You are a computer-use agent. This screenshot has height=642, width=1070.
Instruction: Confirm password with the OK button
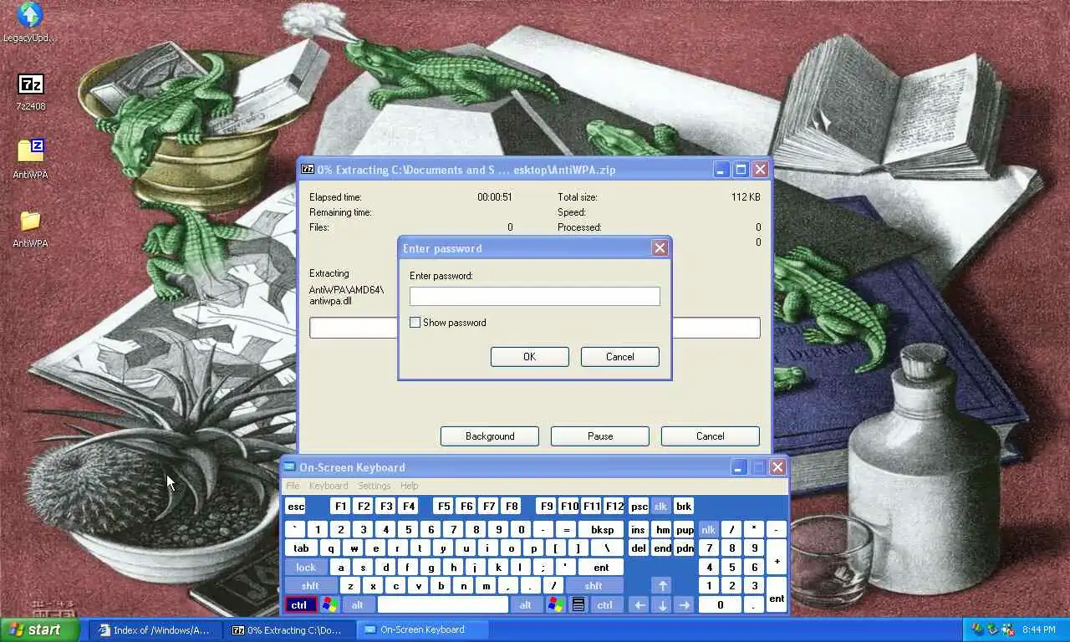tap(530, 357)
